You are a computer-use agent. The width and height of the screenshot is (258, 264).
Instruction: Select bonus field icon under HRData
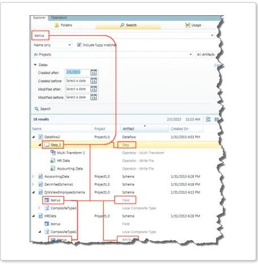pos(46,224)
